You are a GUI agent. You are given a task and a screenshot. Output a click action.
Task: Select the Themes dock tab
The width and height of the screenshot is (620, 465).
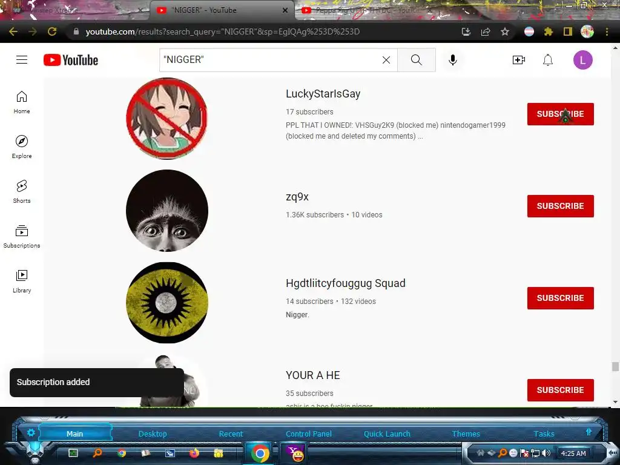click(x=466, y=434)
